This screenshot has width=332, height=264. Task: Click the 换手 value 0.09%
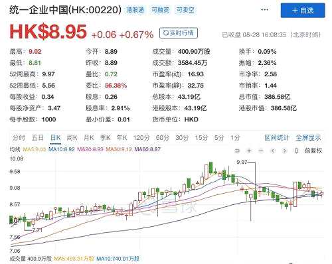coord(267,52)
